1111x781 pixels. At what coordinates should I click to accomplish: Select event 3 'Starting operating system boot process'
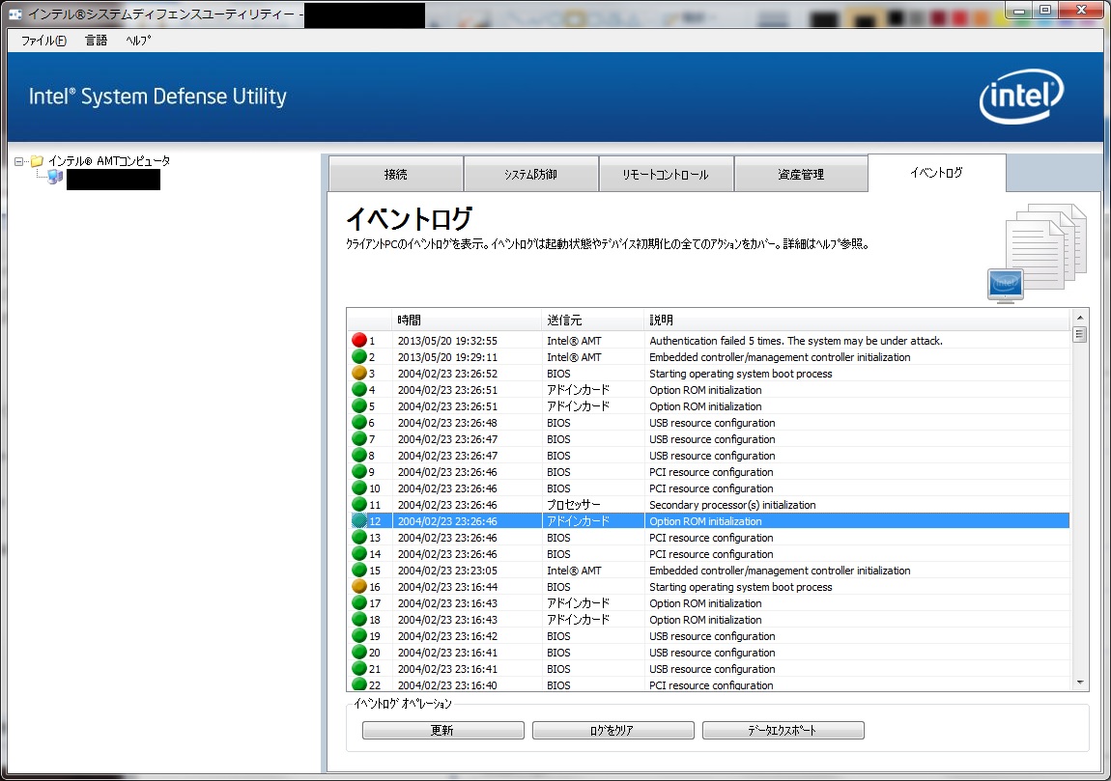coord(740,374)
